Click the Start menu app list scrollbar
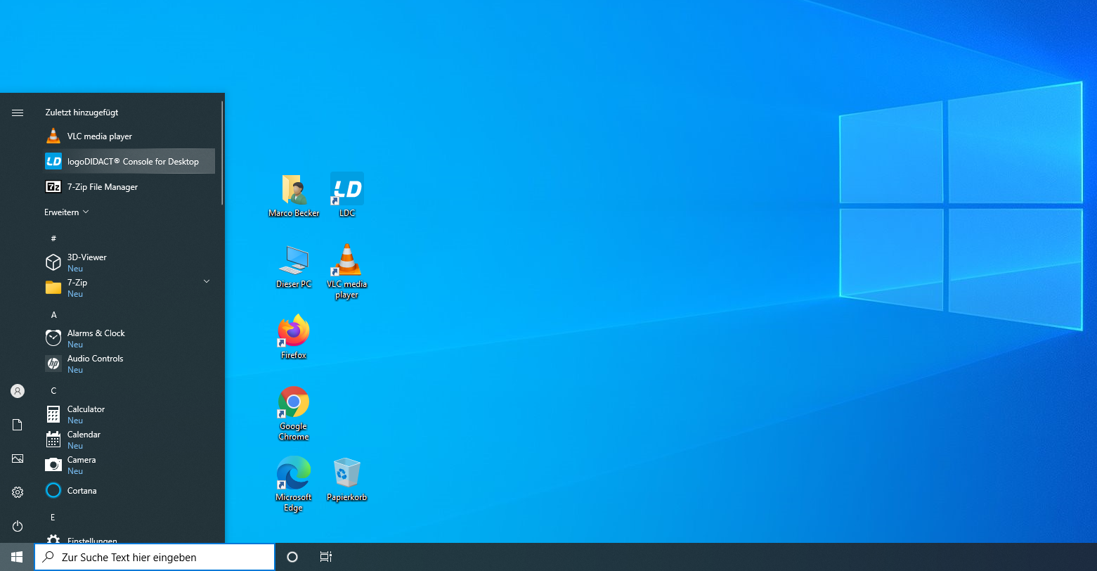This screenshot has width=1097, height=571. coord(222,153)
